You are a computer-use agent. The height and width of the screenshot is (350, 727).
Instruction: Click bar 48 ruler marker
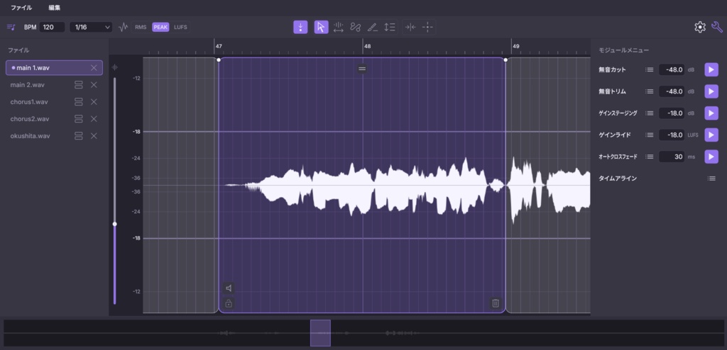coord(367,46)
